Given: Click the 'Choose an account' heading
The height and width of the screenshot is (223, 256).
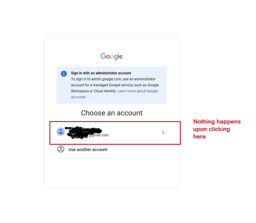Looking at the screenshot, I should pyautogui.click(x=112, y=113).
